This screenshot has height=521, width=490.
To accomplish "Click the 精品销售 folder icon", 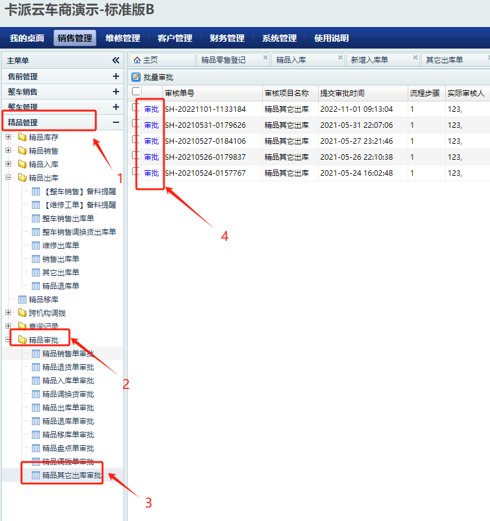I will point(22,151).
